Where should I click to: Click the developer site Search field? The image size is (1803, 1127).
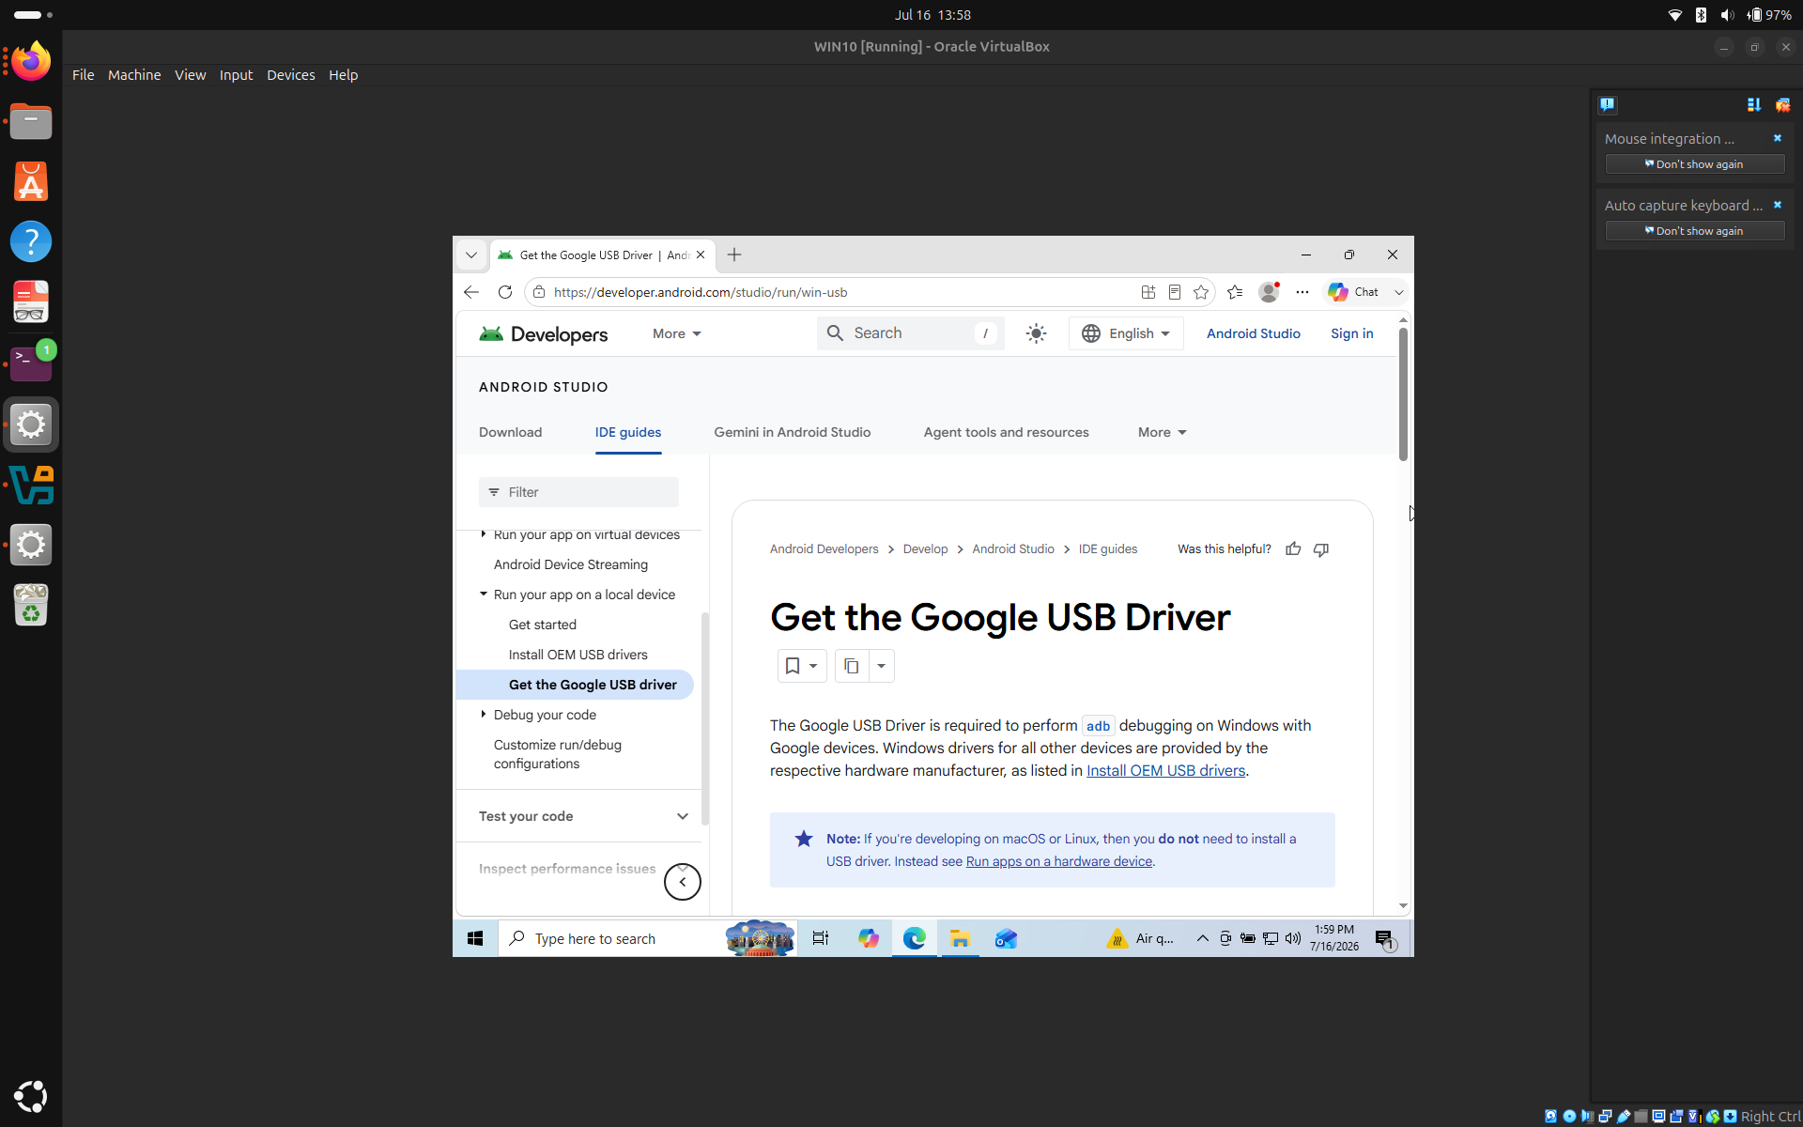(x=910, y=333)
